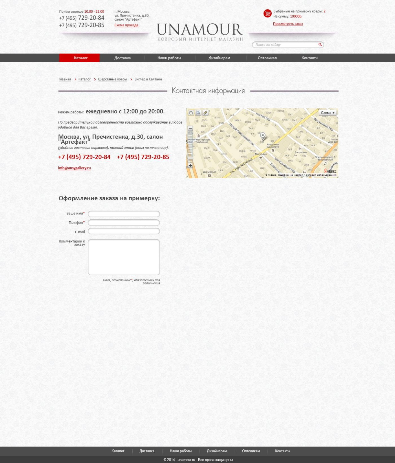Select the hand pan tool on map
Viewport: 395px width, 463px height.
coord(191,113)
